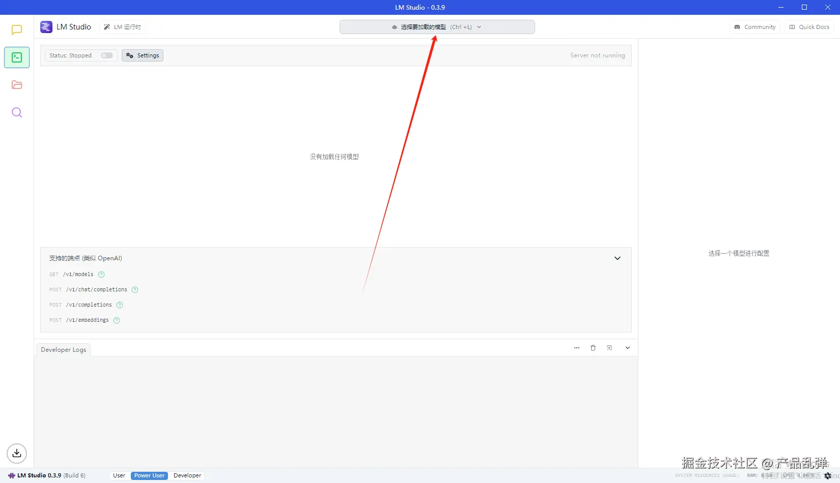Open the My Models folder icon

(x=17, y=85)
